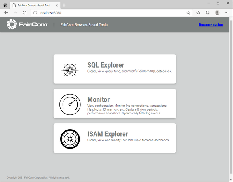Viewport: 233px width, 182px height.
Task: Open the Monitor tool heading
Action: click(x=99, y=99)
